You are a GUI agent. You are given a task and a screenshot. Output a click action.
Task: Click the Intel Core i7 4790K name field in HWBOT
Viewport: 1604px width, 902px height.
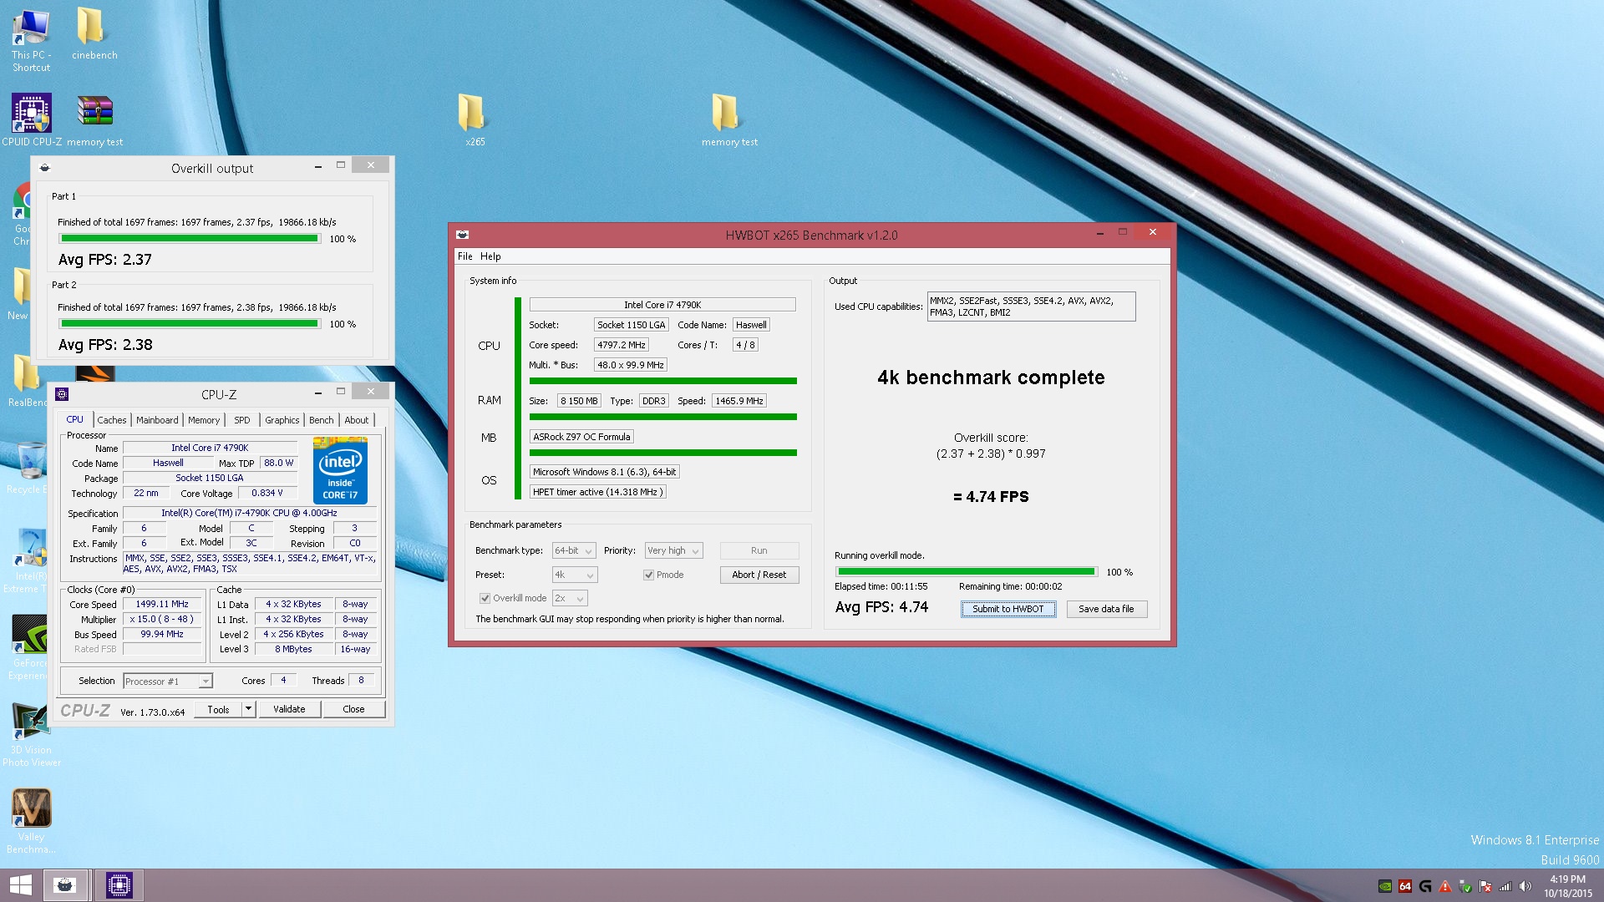click(x=662, y=305)
